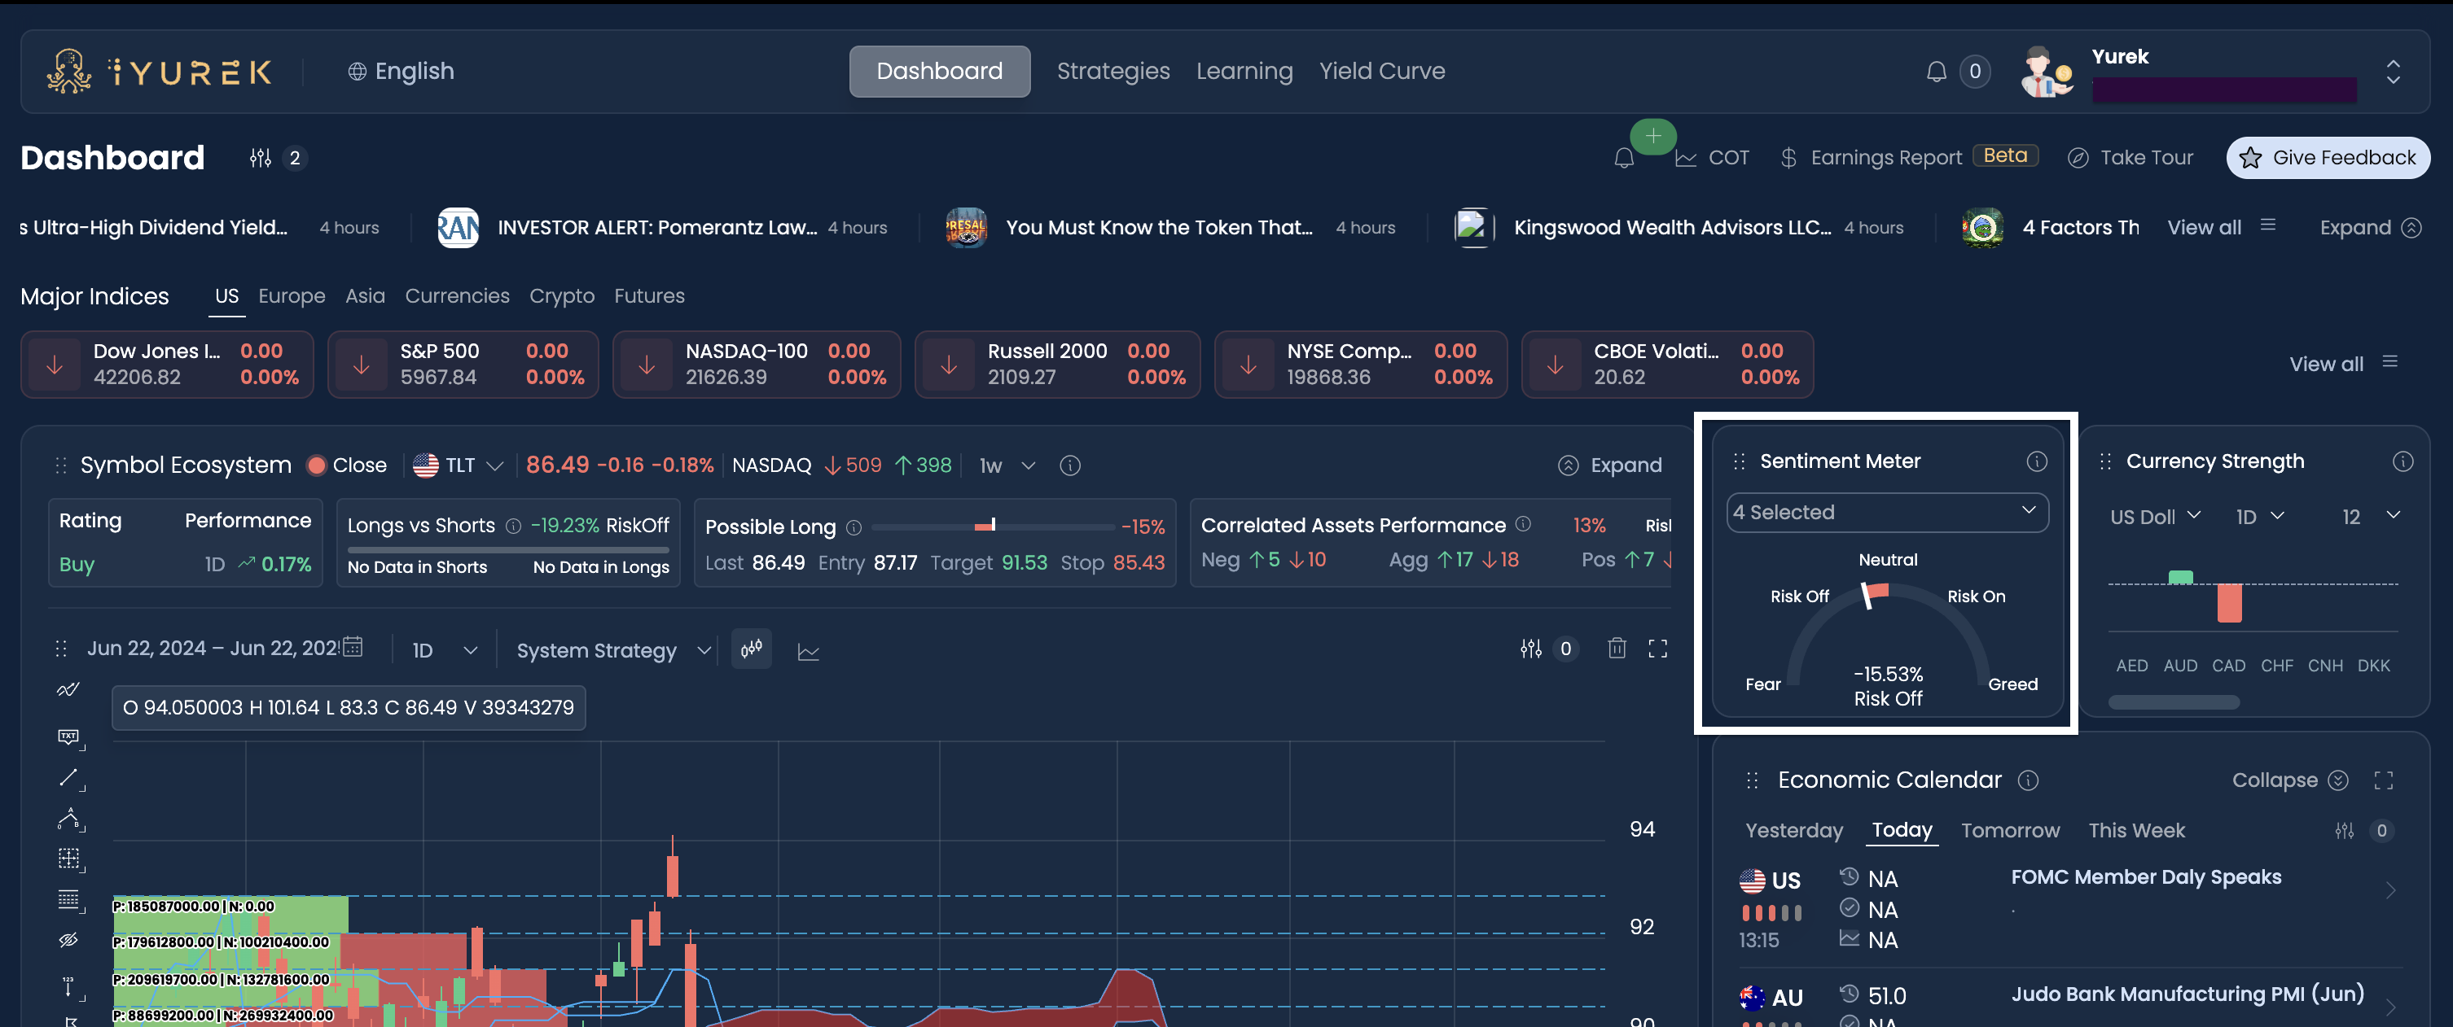Start the Take Tour guide
Screen dimensions: 2453x1027
pos(2130,158)
